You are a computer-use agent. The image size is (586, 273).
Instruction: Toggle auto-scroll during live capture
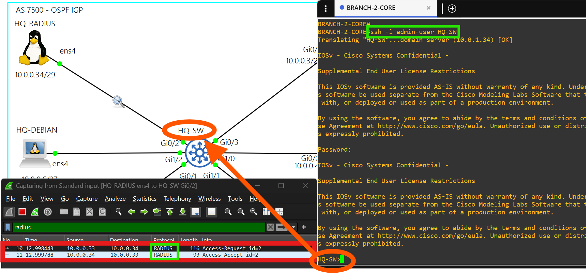coord(196,212)
